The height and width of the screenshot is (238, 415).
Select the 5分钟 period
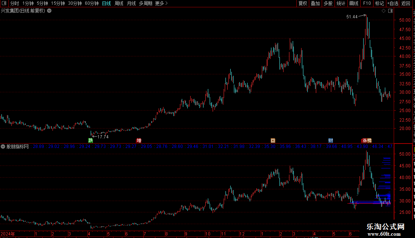42,3
